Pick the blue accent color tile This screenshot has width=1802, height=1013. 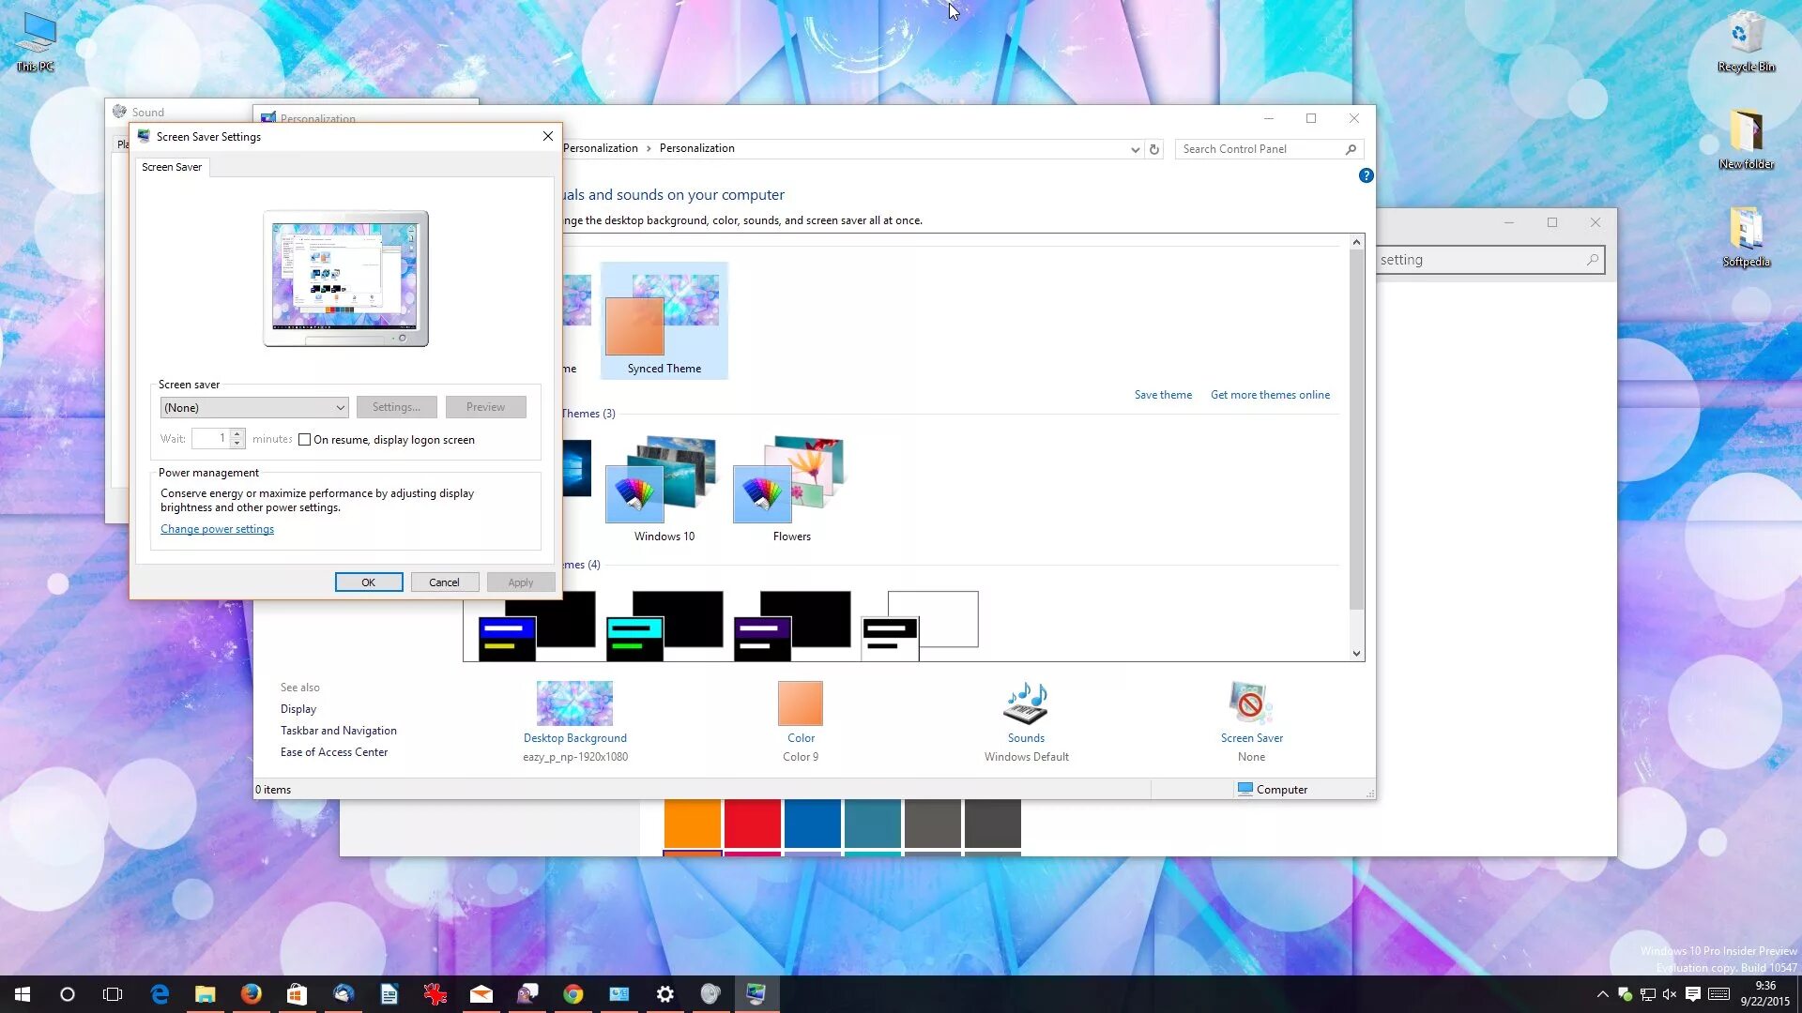813,823
